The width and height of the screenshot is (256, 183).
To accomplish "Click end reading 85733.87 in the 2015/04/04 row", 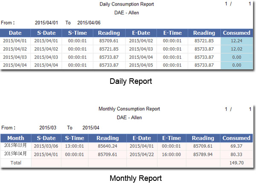I will pyautogui.click(x=204, y=65).
